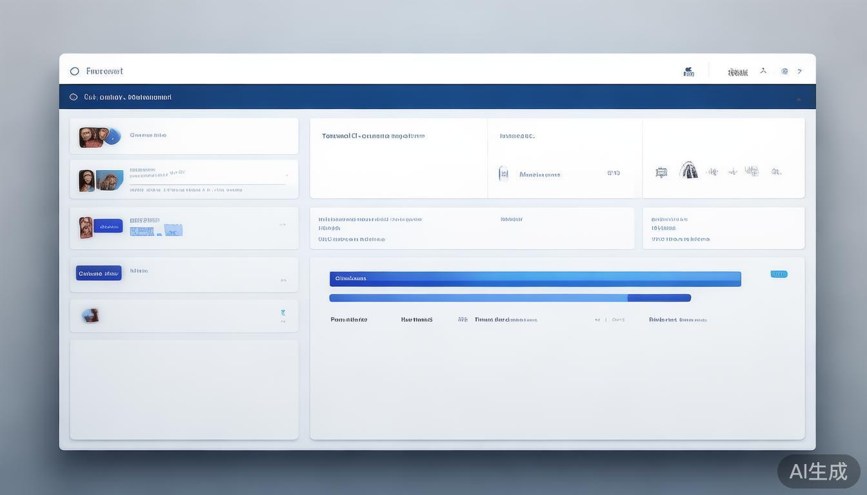Click the up-caret icon in top header

[763, 71]
